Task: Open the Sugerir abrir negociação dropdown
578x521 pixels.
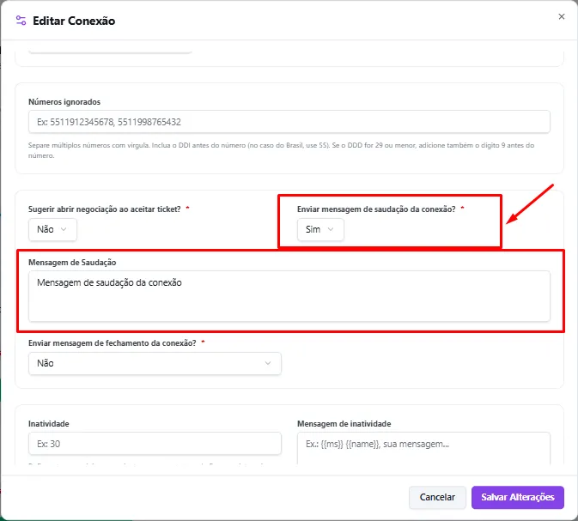Action: (x=52, y=229)
